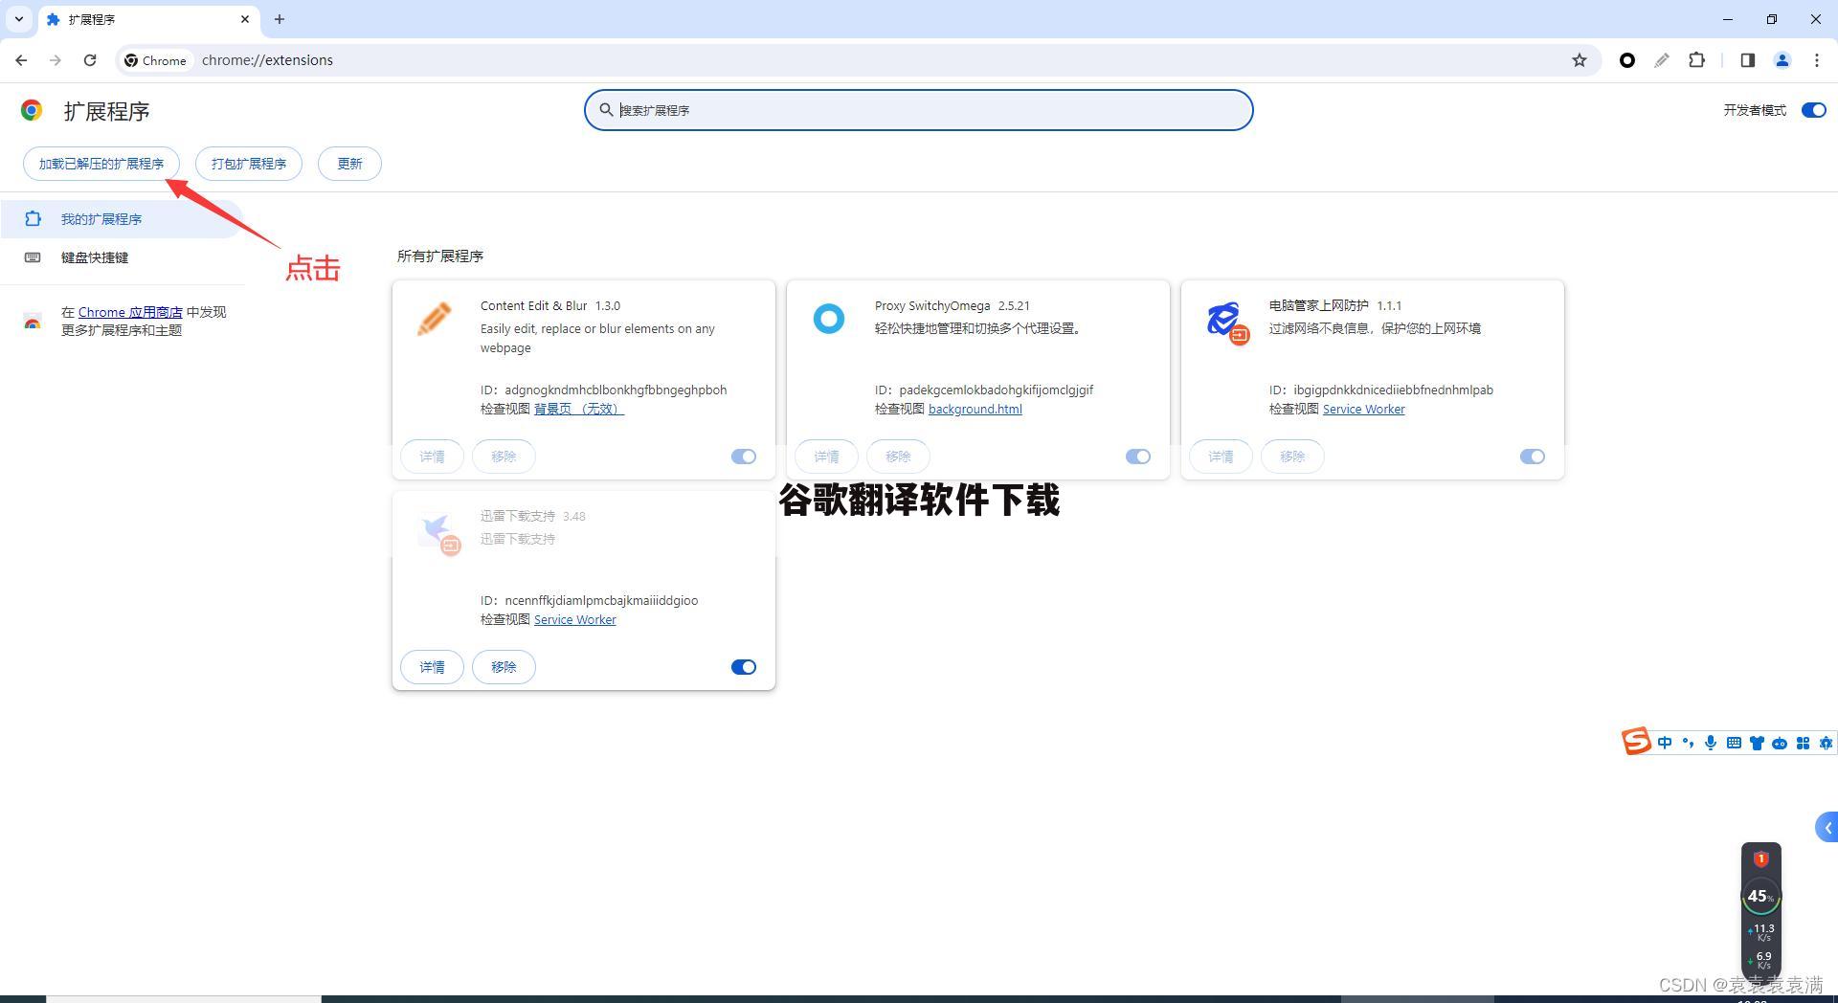Click the Chrome logo beside 扩展程序 title
The image size is (1838, 1003).
coord(32,111)
